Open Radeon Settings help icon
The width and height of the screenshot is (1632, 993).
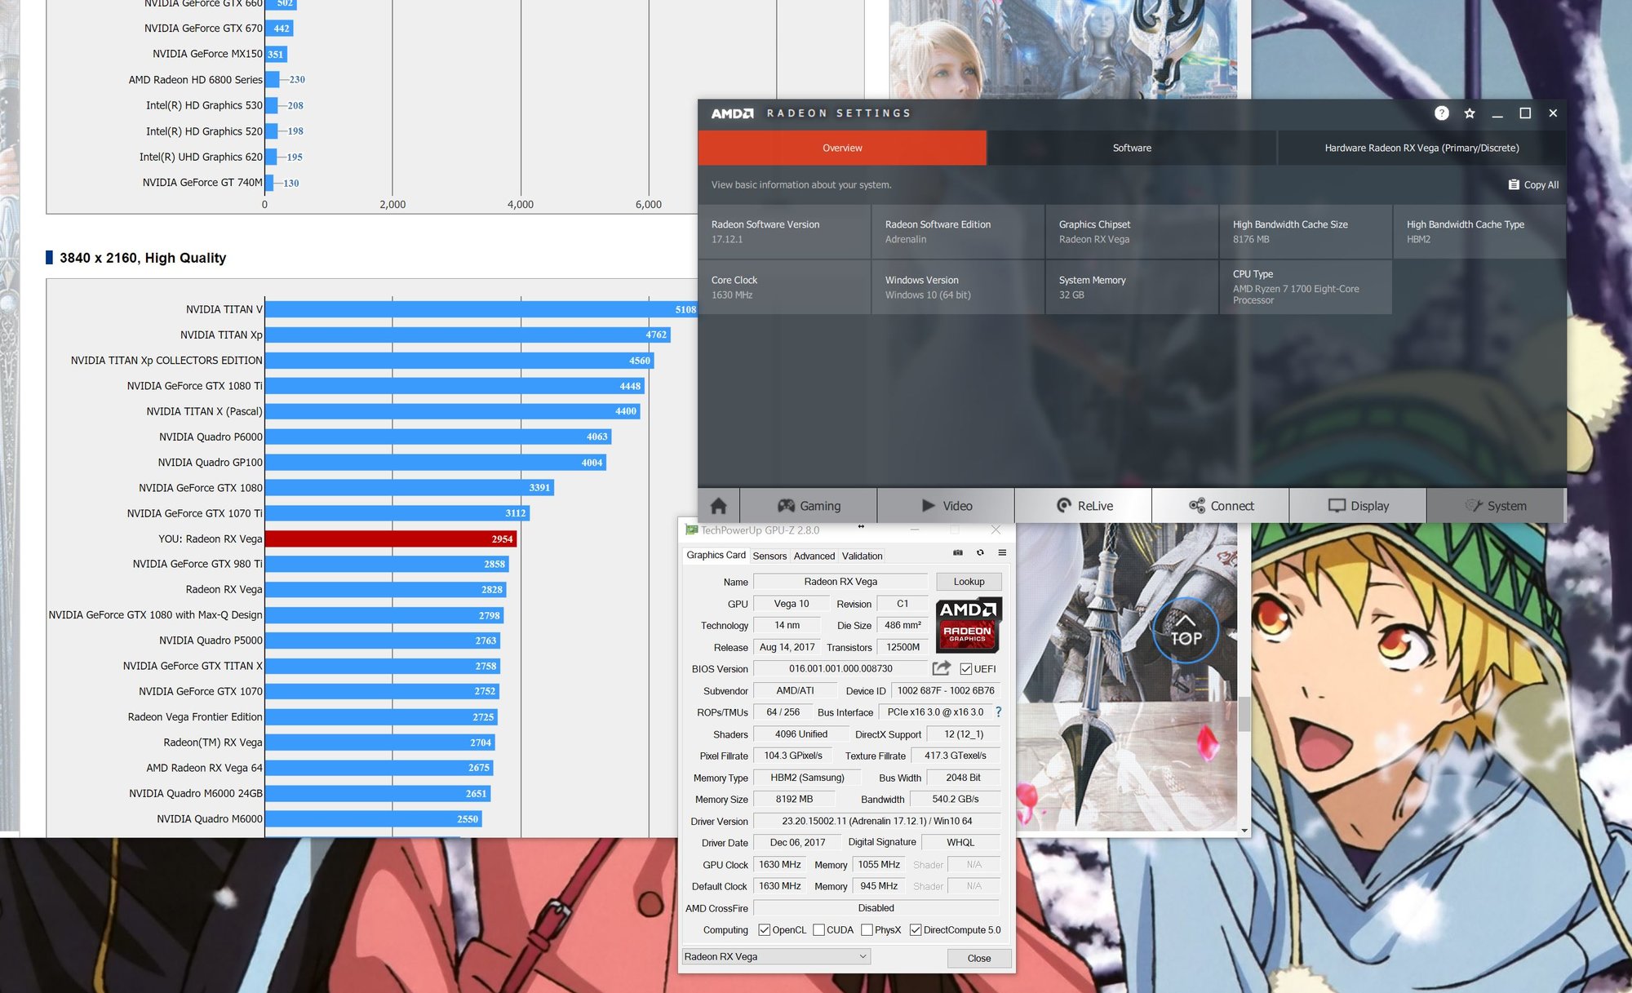click(1442, 113)
